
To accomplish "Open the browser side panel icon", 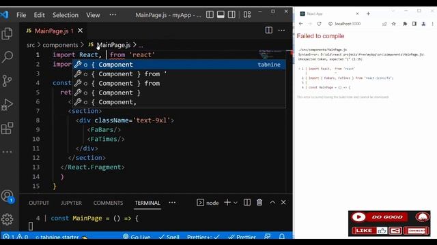I will (414, 24).
